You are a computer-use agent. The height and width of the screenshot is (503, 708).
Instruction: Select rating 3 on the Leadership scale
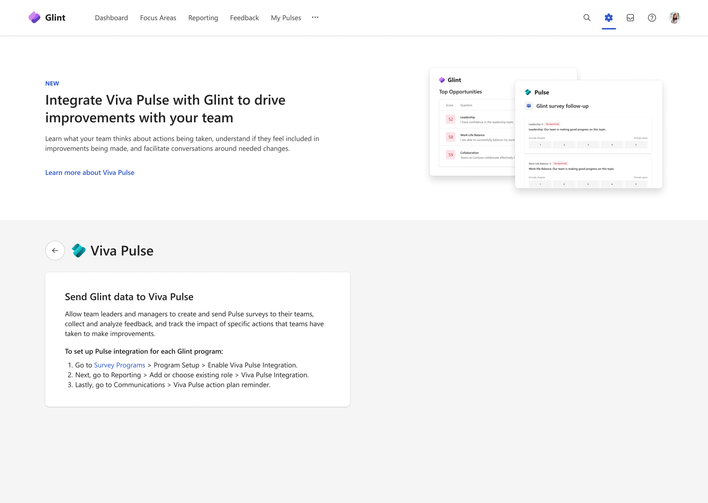588,144
